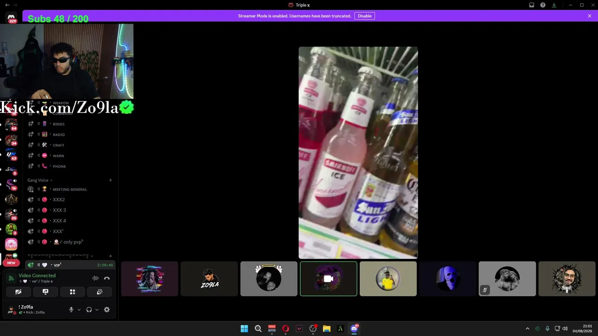Show hidden system tray icons
Viewport: 598px width, 336px height.
(527, 329)
